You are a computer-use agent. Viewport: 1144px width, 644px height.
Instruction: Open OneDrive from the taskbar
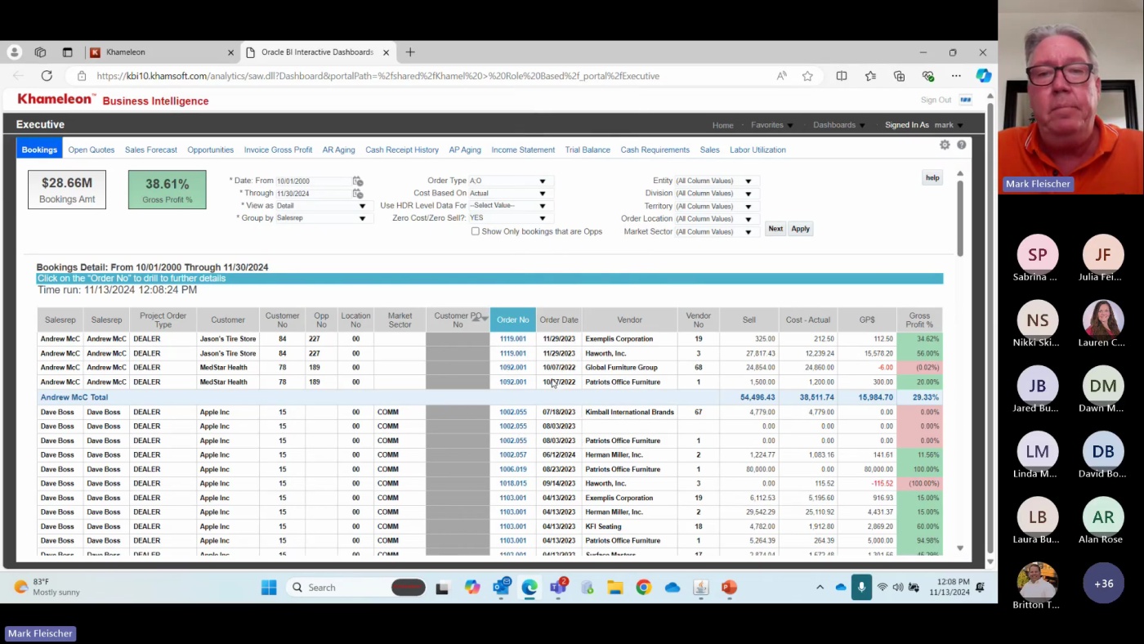[673, 588]
